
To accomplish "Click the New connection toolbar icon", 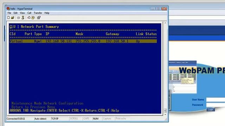I will point(8,17).
